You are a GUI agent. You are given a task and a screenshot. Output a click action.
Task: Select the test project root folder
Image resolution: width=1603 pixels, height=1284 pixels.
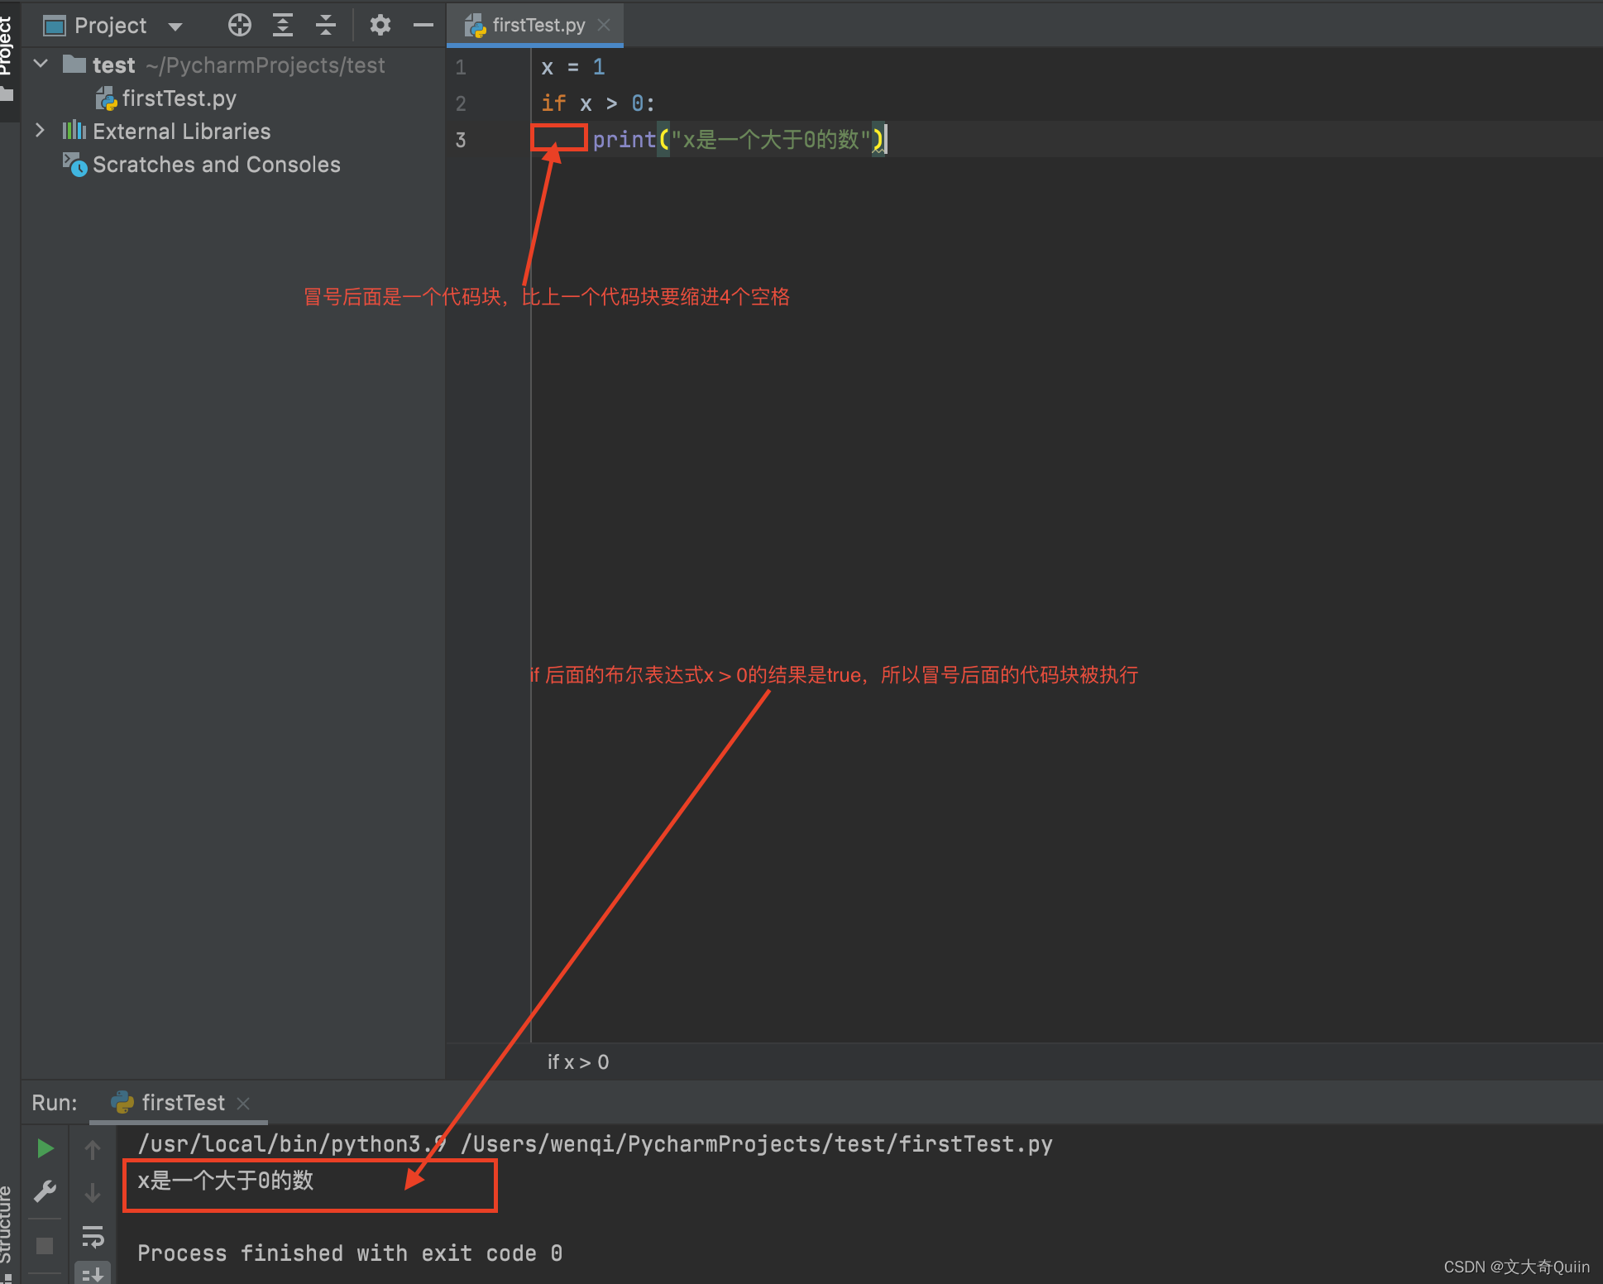224,65
